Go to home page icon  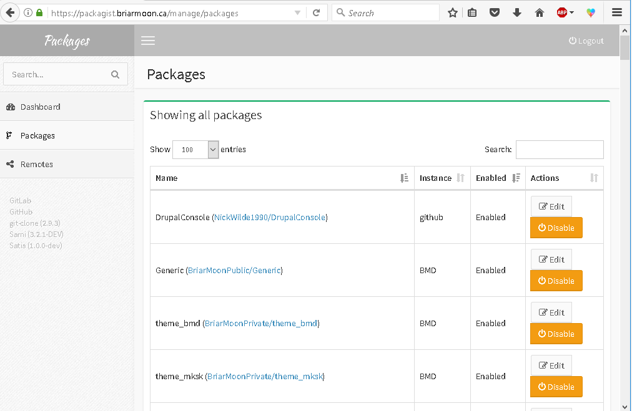pyautogui.click(x=540, y=13)
